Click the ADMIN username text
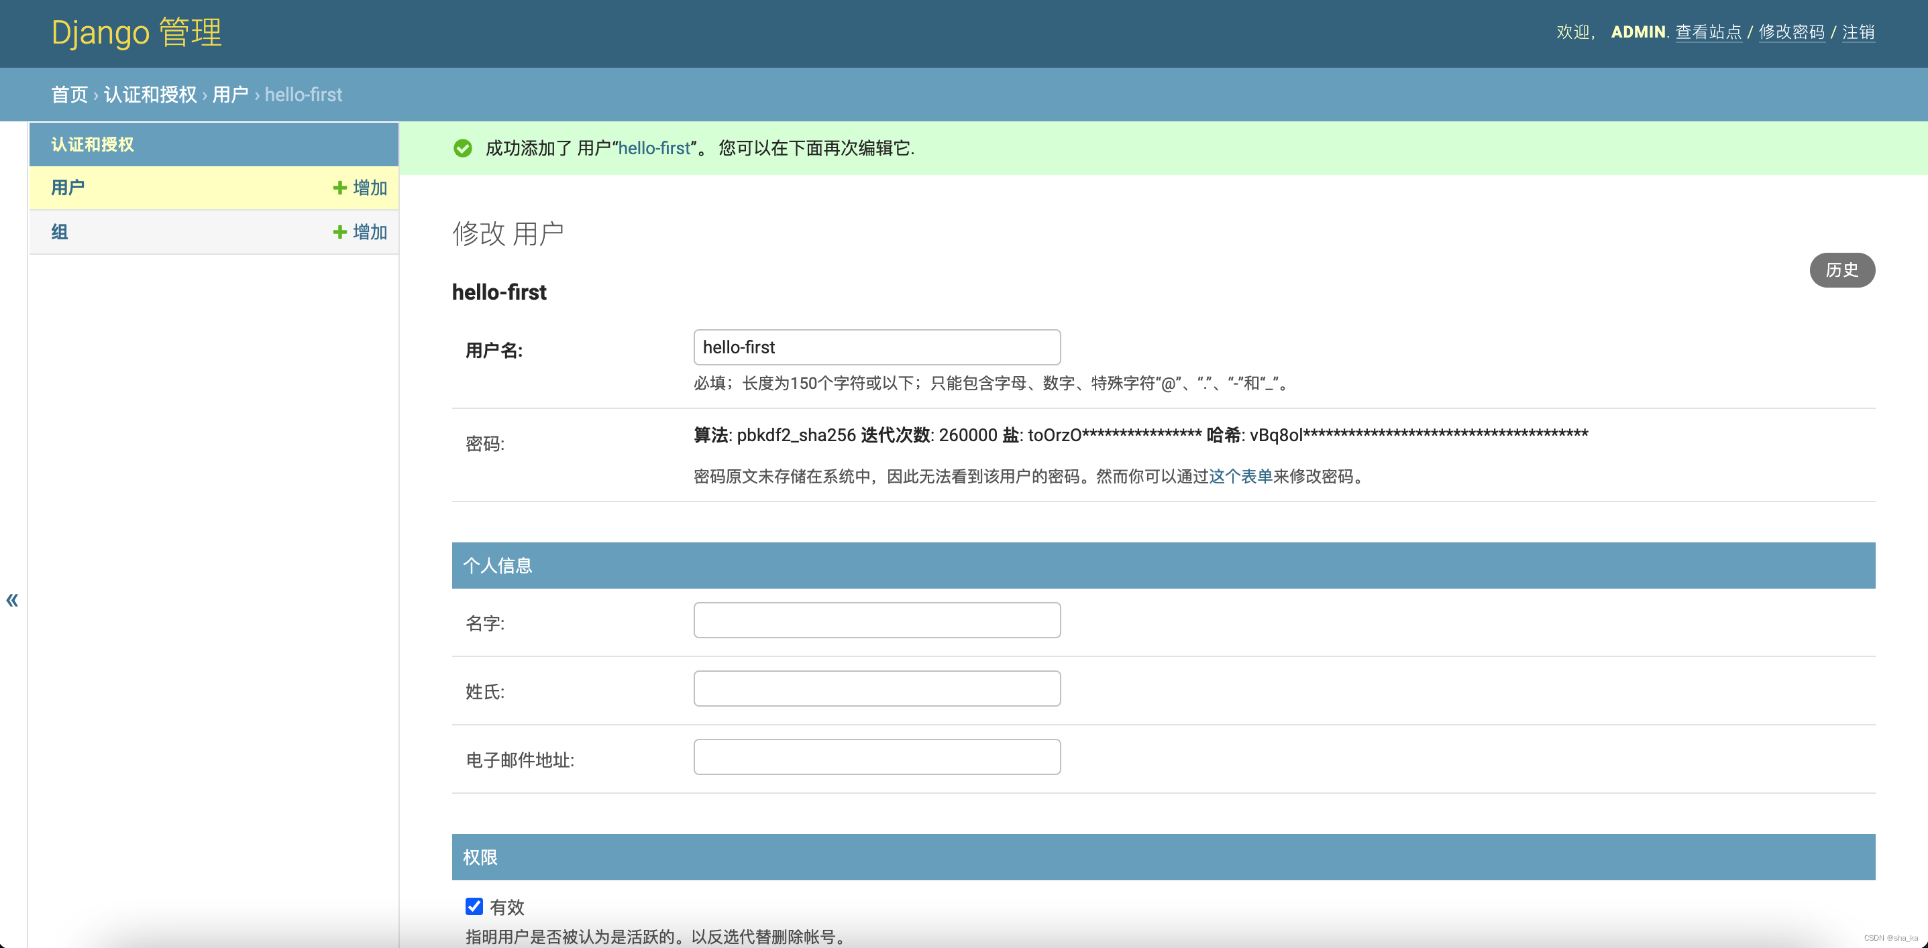This screenshot has width=1928, height=948. pyautogui.click(x=1638, y=32)
